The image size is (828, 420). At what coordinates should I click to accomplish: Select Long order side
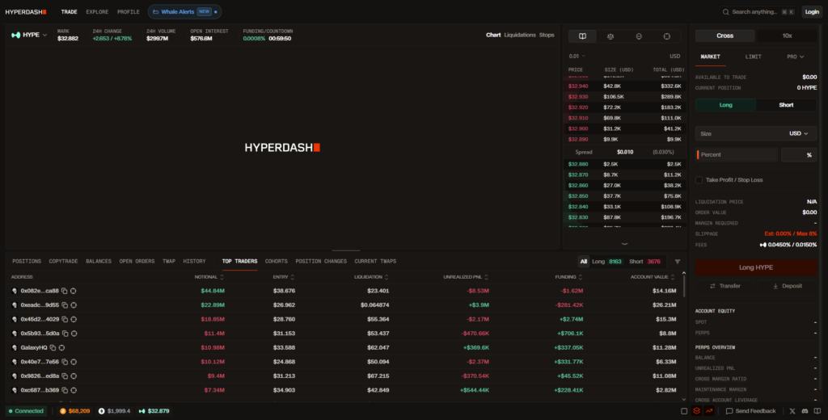click(x=725, y=105)
